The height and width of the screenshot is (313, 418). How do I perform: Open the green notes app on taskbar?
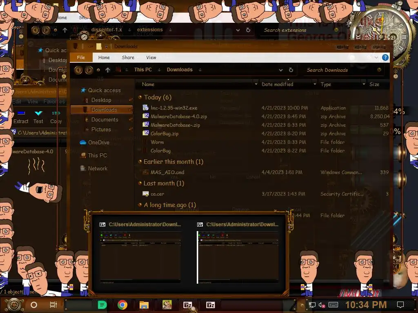102,305
